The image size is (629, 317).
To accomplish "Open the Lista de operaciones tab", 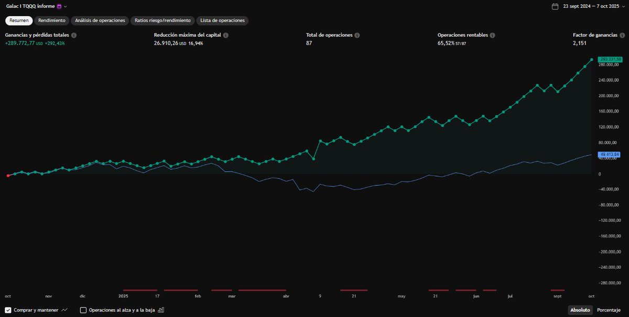I will click(x=223, y=20).
